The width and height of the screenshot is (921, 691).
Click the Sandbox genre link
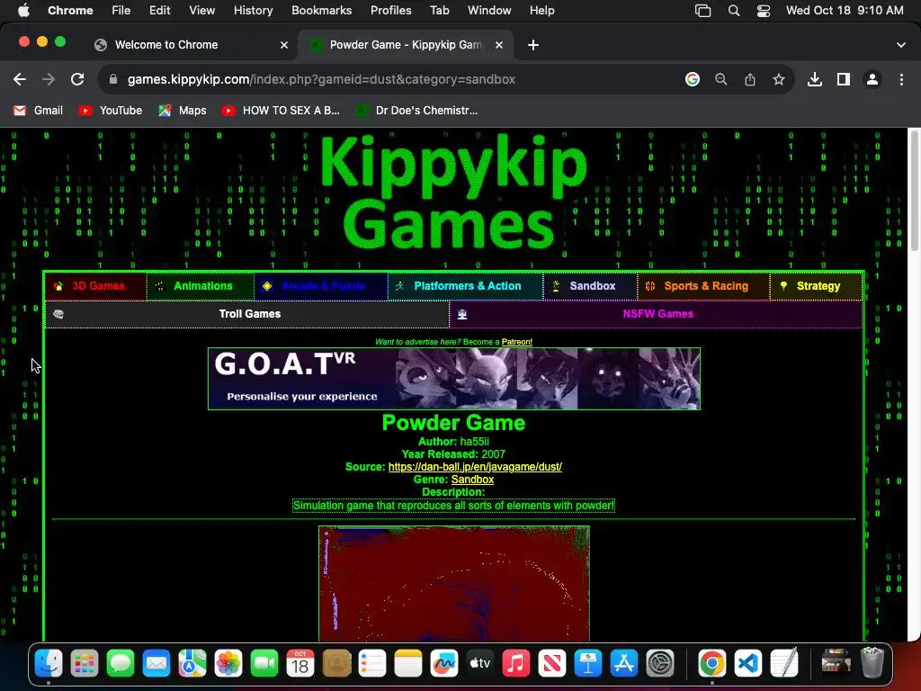[472, 480]
